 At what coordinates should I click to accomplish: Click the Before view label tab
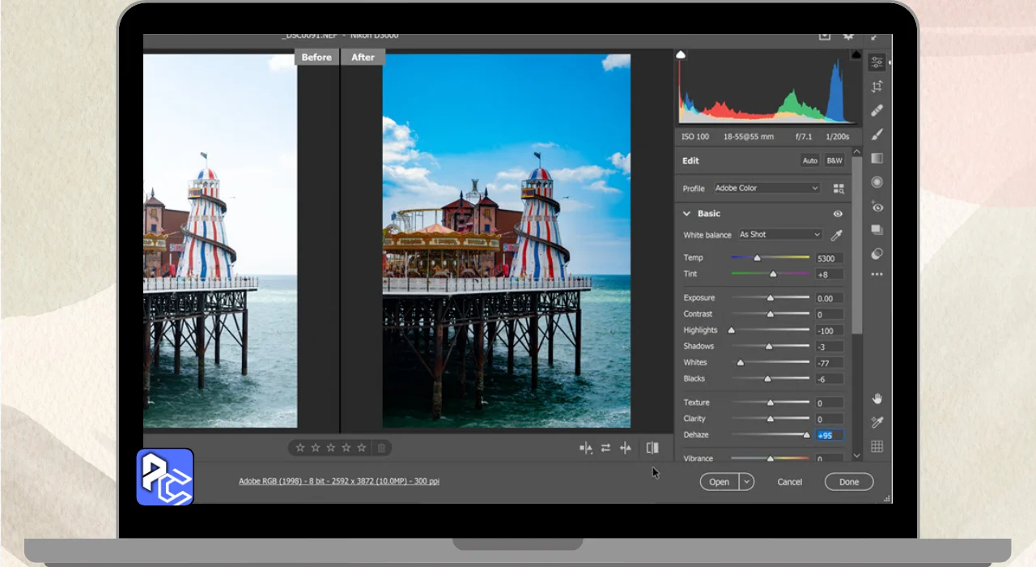pos(316,57)
